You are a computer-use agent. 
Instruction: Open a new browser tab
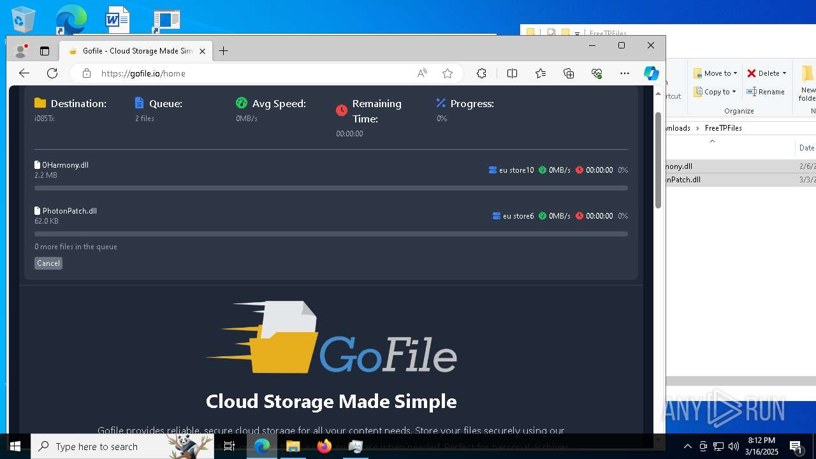tap(223, 51)
